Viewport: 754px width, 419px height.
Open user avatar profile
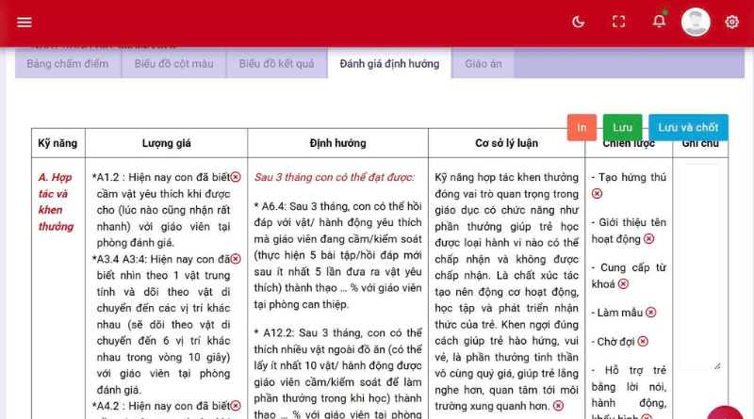click(696, 22)
